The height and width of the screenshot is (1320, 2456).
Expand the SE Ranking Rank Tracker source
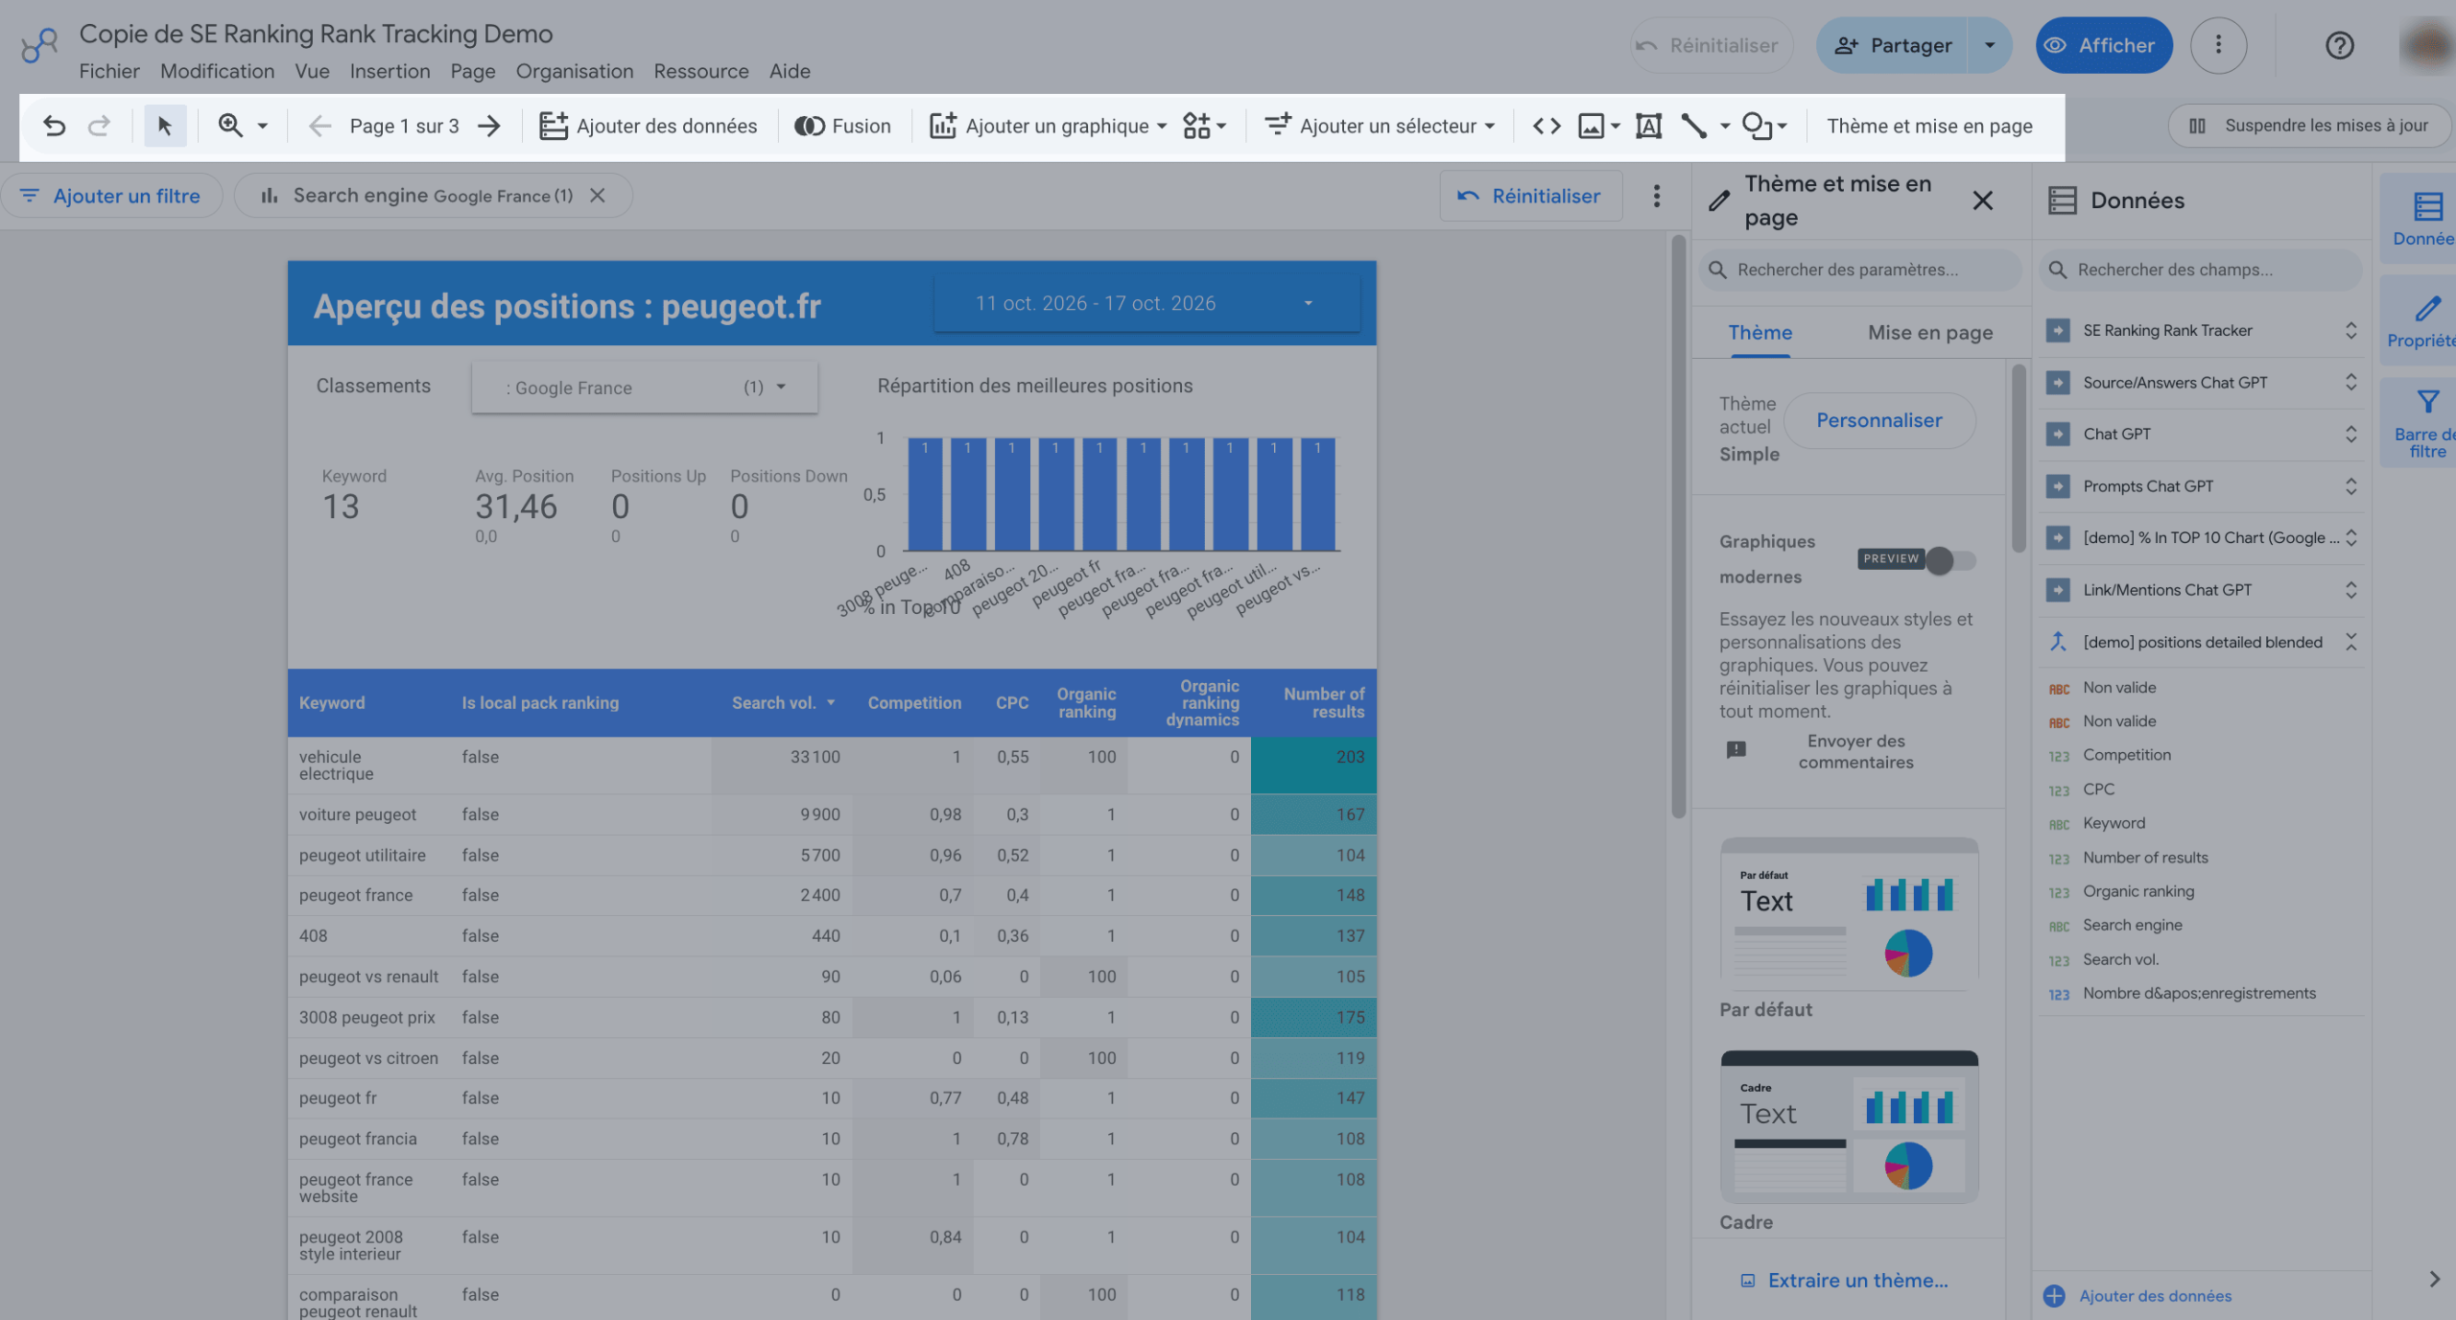(x=2350, y=330)
